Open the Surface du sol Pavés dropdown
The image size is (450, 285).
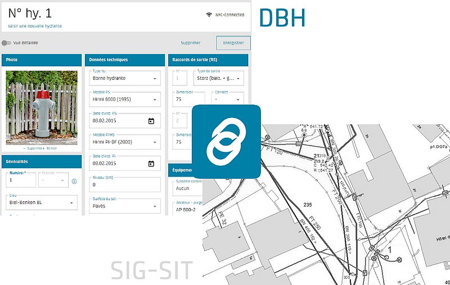pyautogui.click(x=125, y=206)
